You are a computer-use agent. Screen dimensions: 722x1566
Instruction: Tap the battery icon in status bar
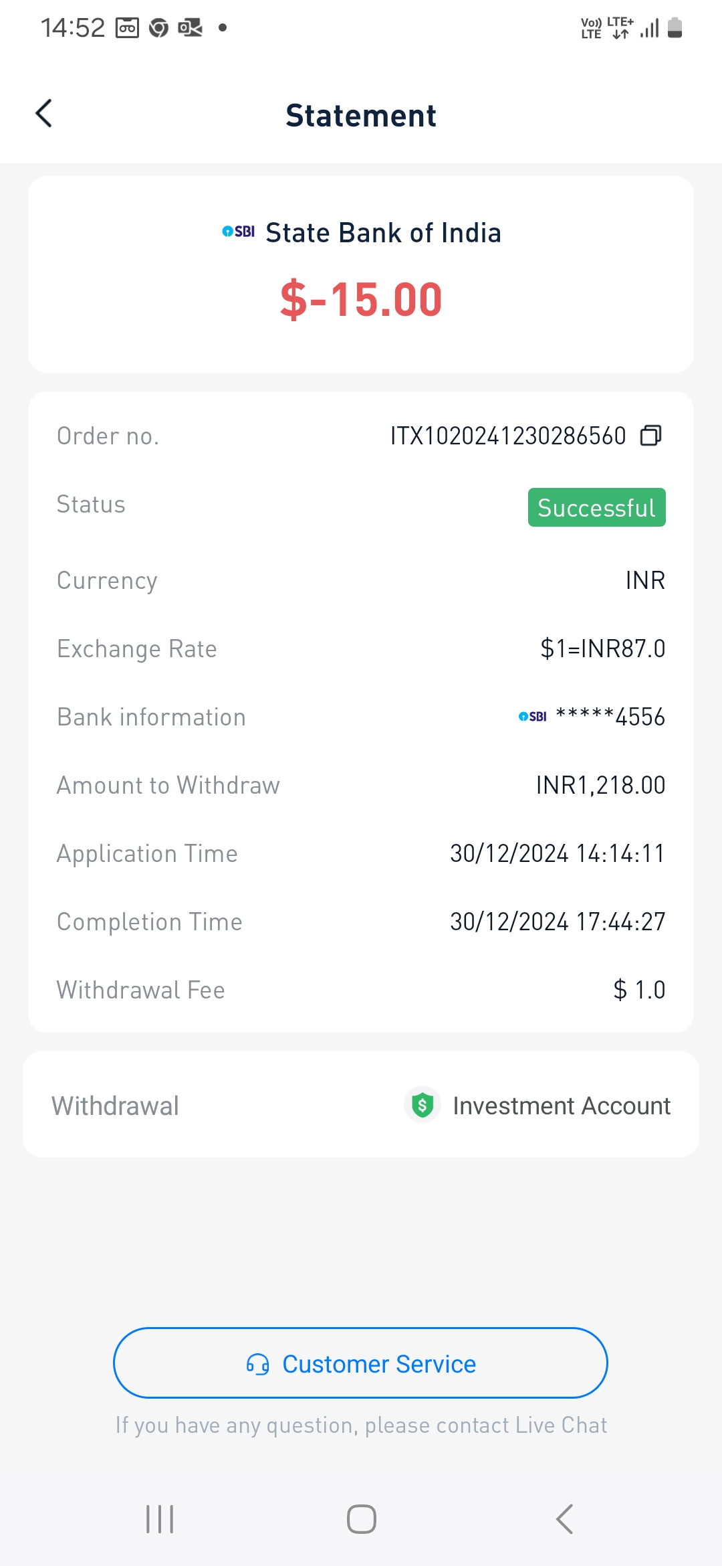pyautogui.click(x=675, y=28)
